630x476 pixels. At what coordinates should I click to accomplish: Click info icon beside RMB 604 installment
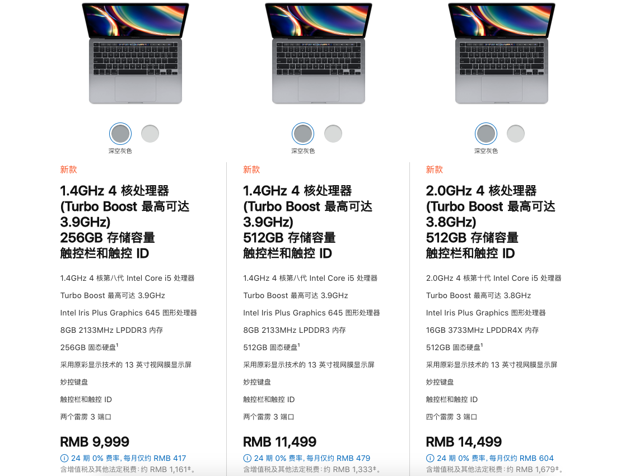click(x=430, y=458)
